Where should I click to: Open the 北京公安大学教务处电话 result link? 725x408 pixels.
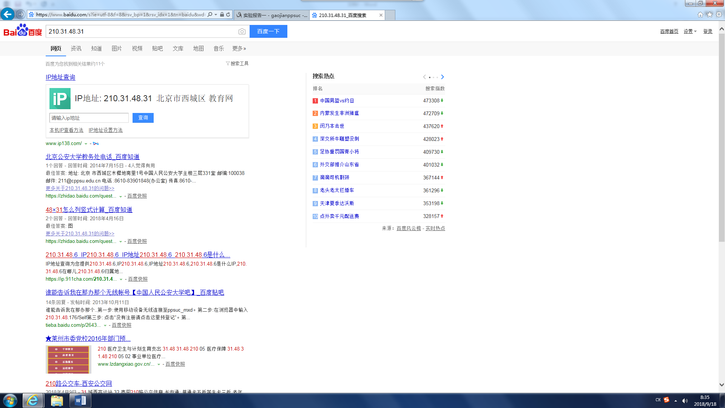point(93,157)
